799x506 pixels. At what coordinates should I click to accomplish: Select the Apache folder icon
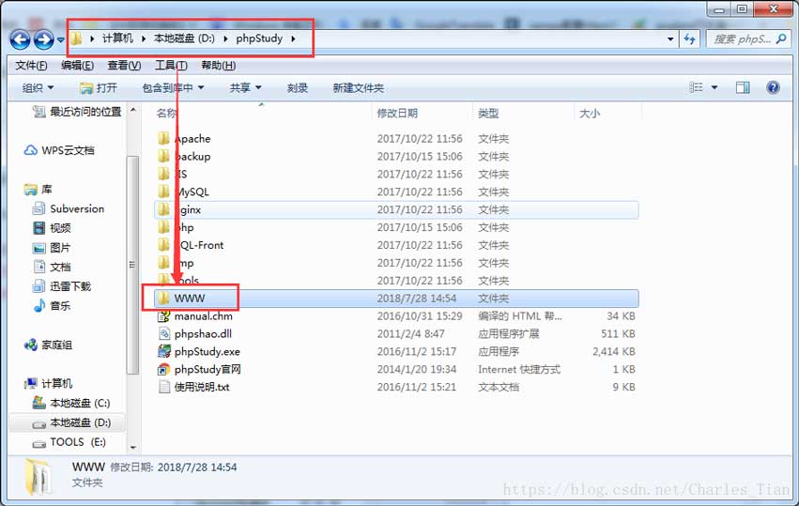tap(163, 139)
